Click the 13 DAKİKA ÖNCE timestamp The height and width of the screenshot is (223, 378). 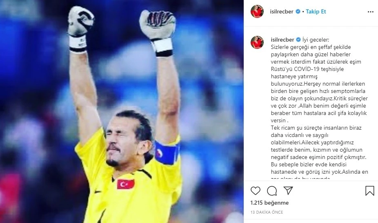point(267,212)
